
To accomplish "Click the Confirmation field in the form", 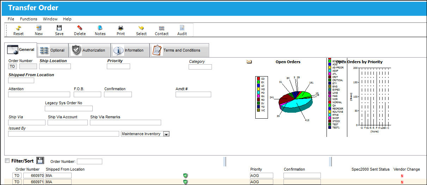I will tap(118, 94).
